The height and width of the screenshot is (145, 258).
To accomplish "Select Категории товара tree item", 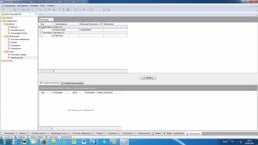I will click(19, 55).
